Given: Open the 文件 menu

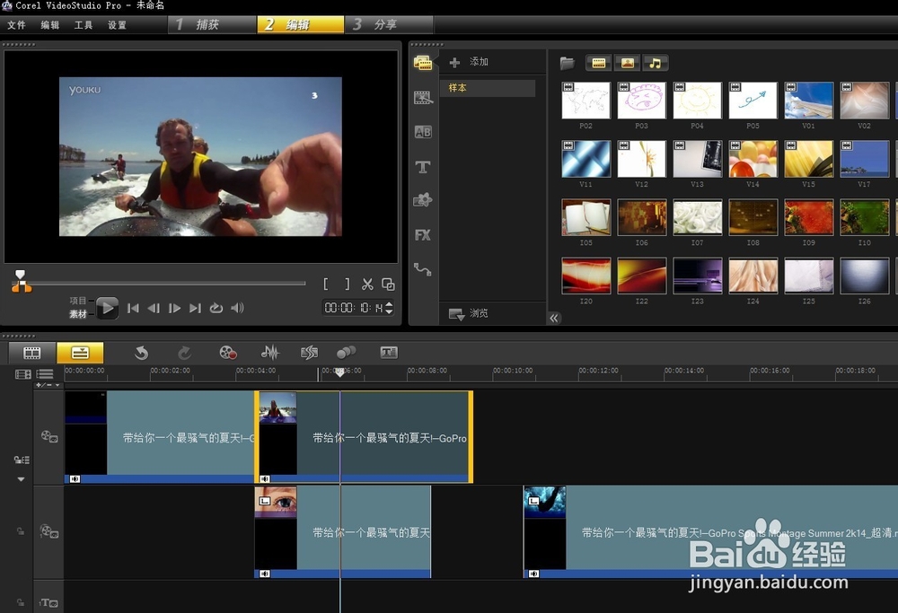Looking at the screenshot, I should [x=16, y=25].
